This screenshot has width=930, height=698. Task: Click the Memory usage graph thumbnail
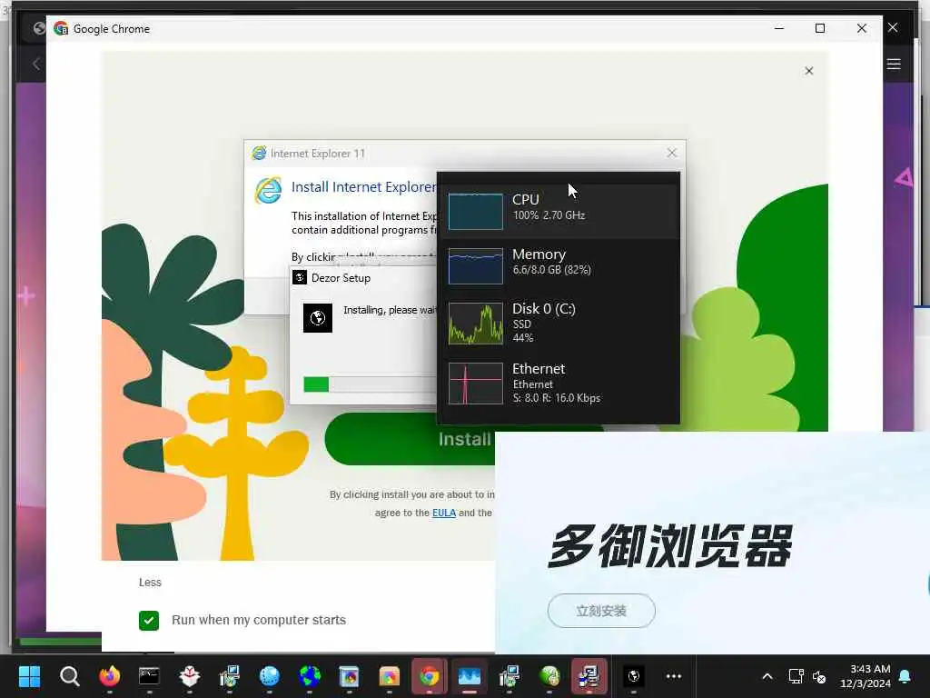coord(476,266)
